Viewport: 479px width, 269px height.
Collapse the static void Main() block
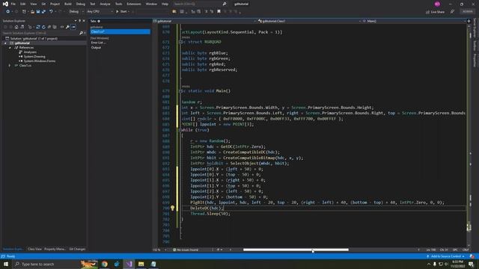click(180, 91)
